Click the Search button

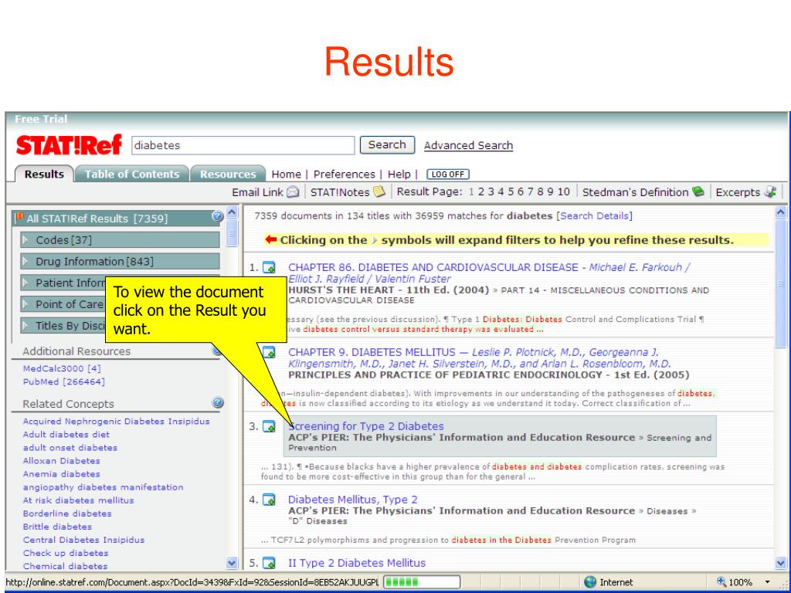click(387, 145)
